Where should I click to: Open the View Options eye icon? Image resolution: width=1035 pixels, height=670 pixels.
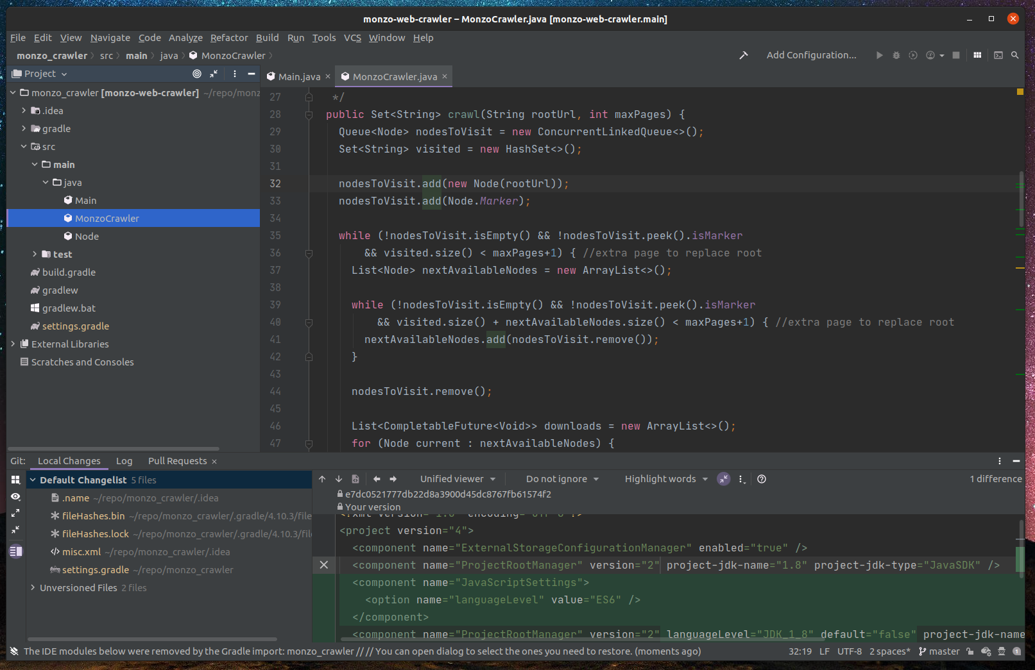tap(16, 497)
